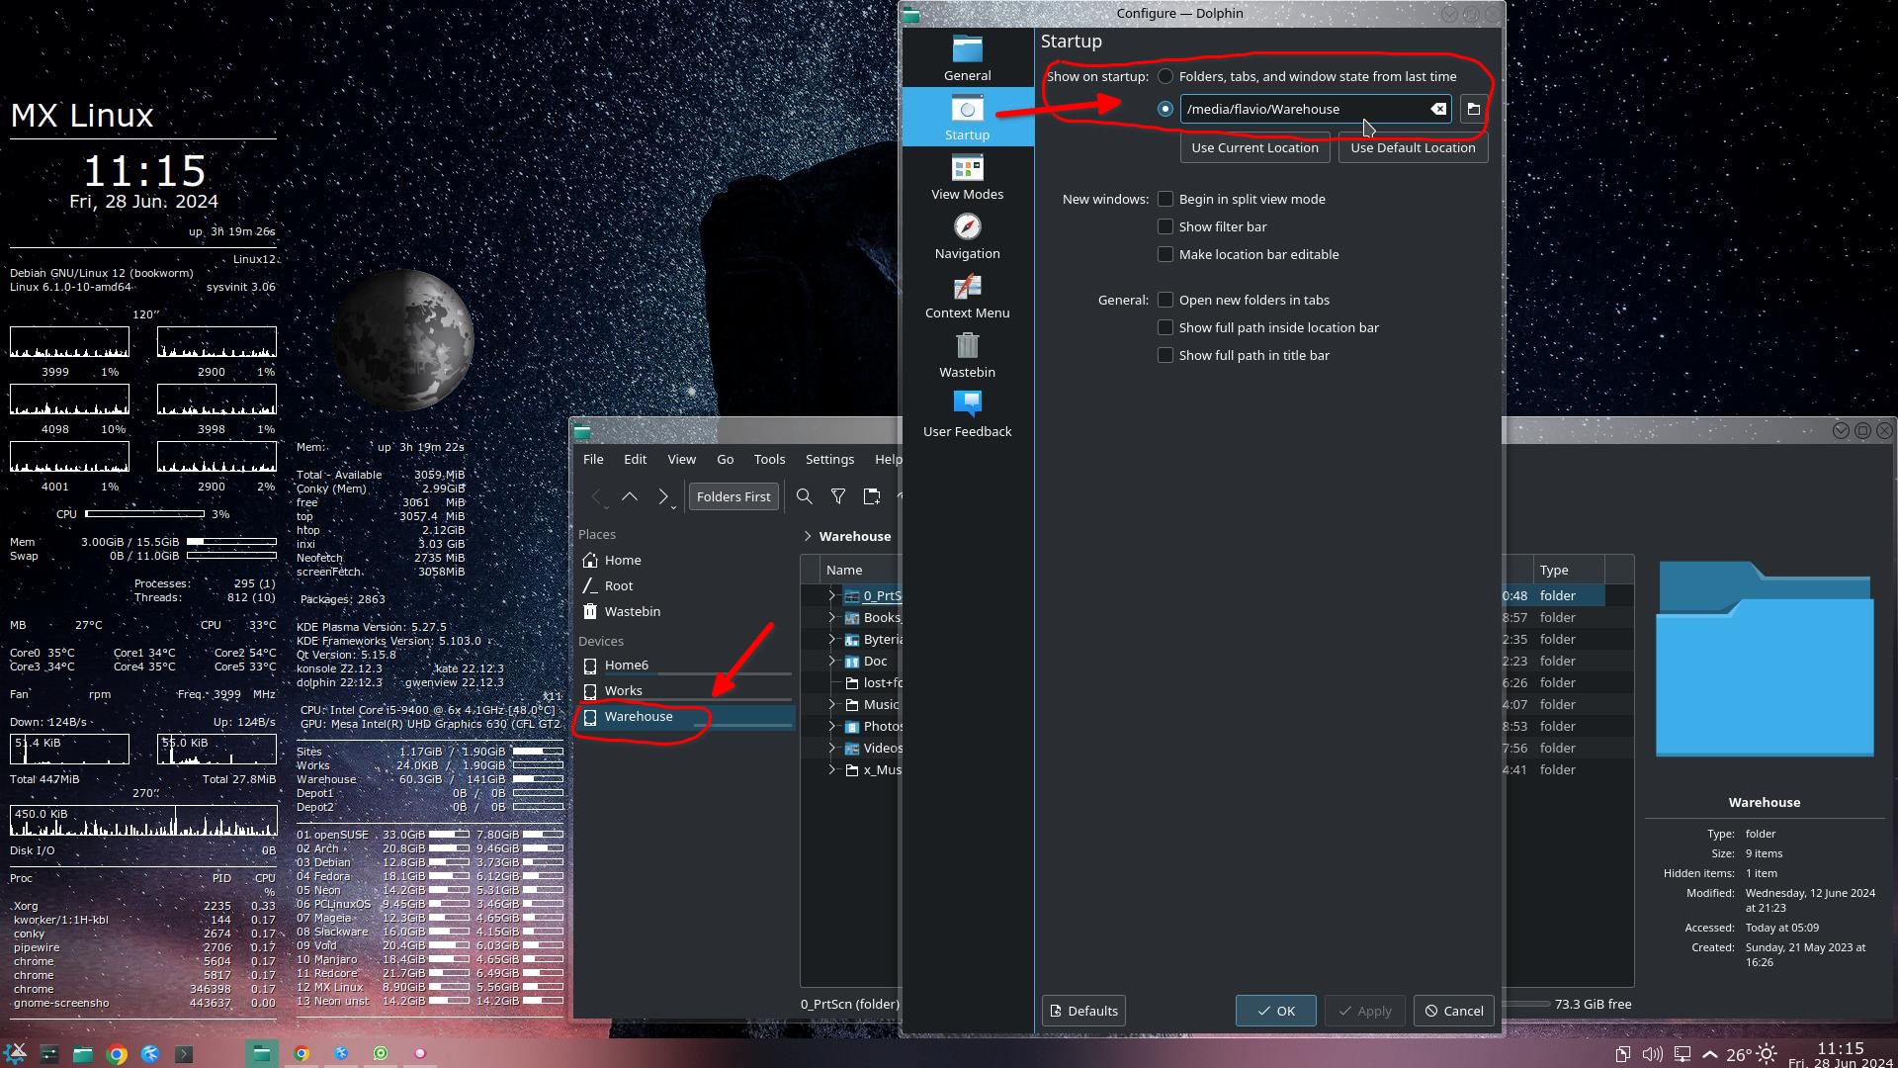The image size is (1898, 1068).
Task: Clear the startup location text field
Action: 1438,109
